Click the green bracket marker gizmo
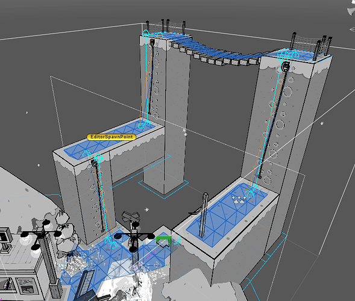Screen dimensions: 355x301 [163, 240]
